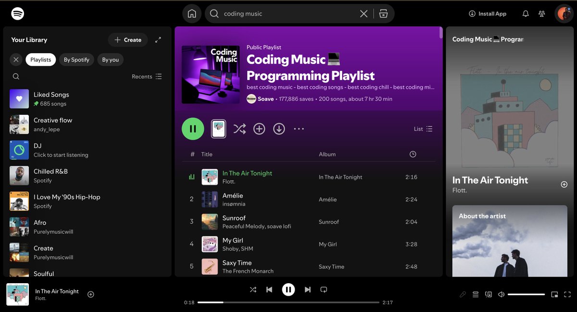577x312 pixels.
Task: Adjust the volume slider
Action: click(x=526, y=294)
